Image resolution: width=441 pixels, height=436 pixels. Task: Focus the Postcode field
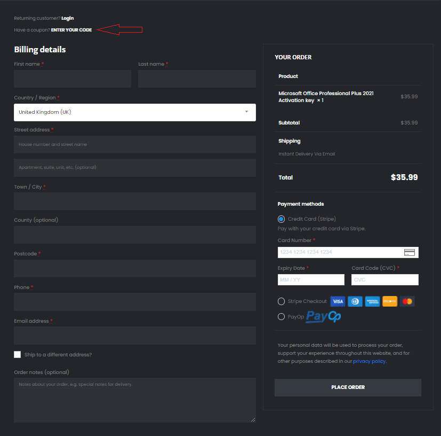[135, 268]
